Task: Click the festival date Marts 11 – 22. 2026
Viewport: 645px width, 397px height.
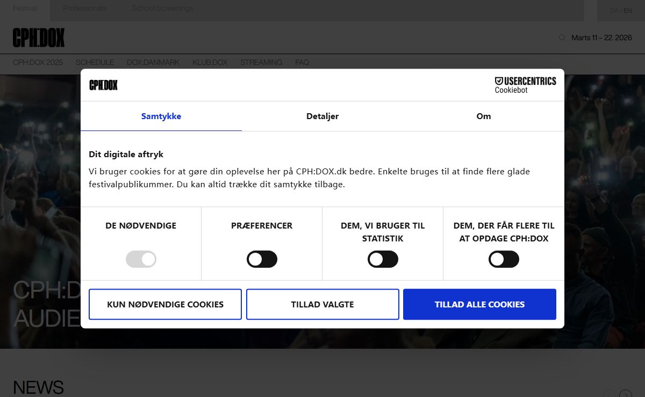Action: point(601,38)
